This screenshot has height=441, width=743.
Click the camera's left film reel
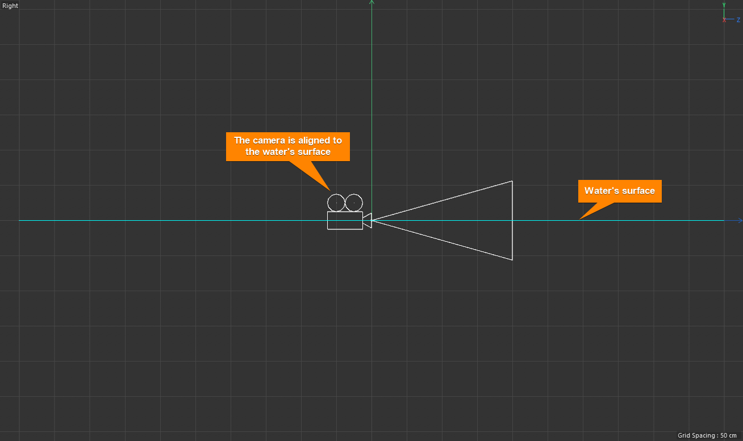(x=336, y=203)
